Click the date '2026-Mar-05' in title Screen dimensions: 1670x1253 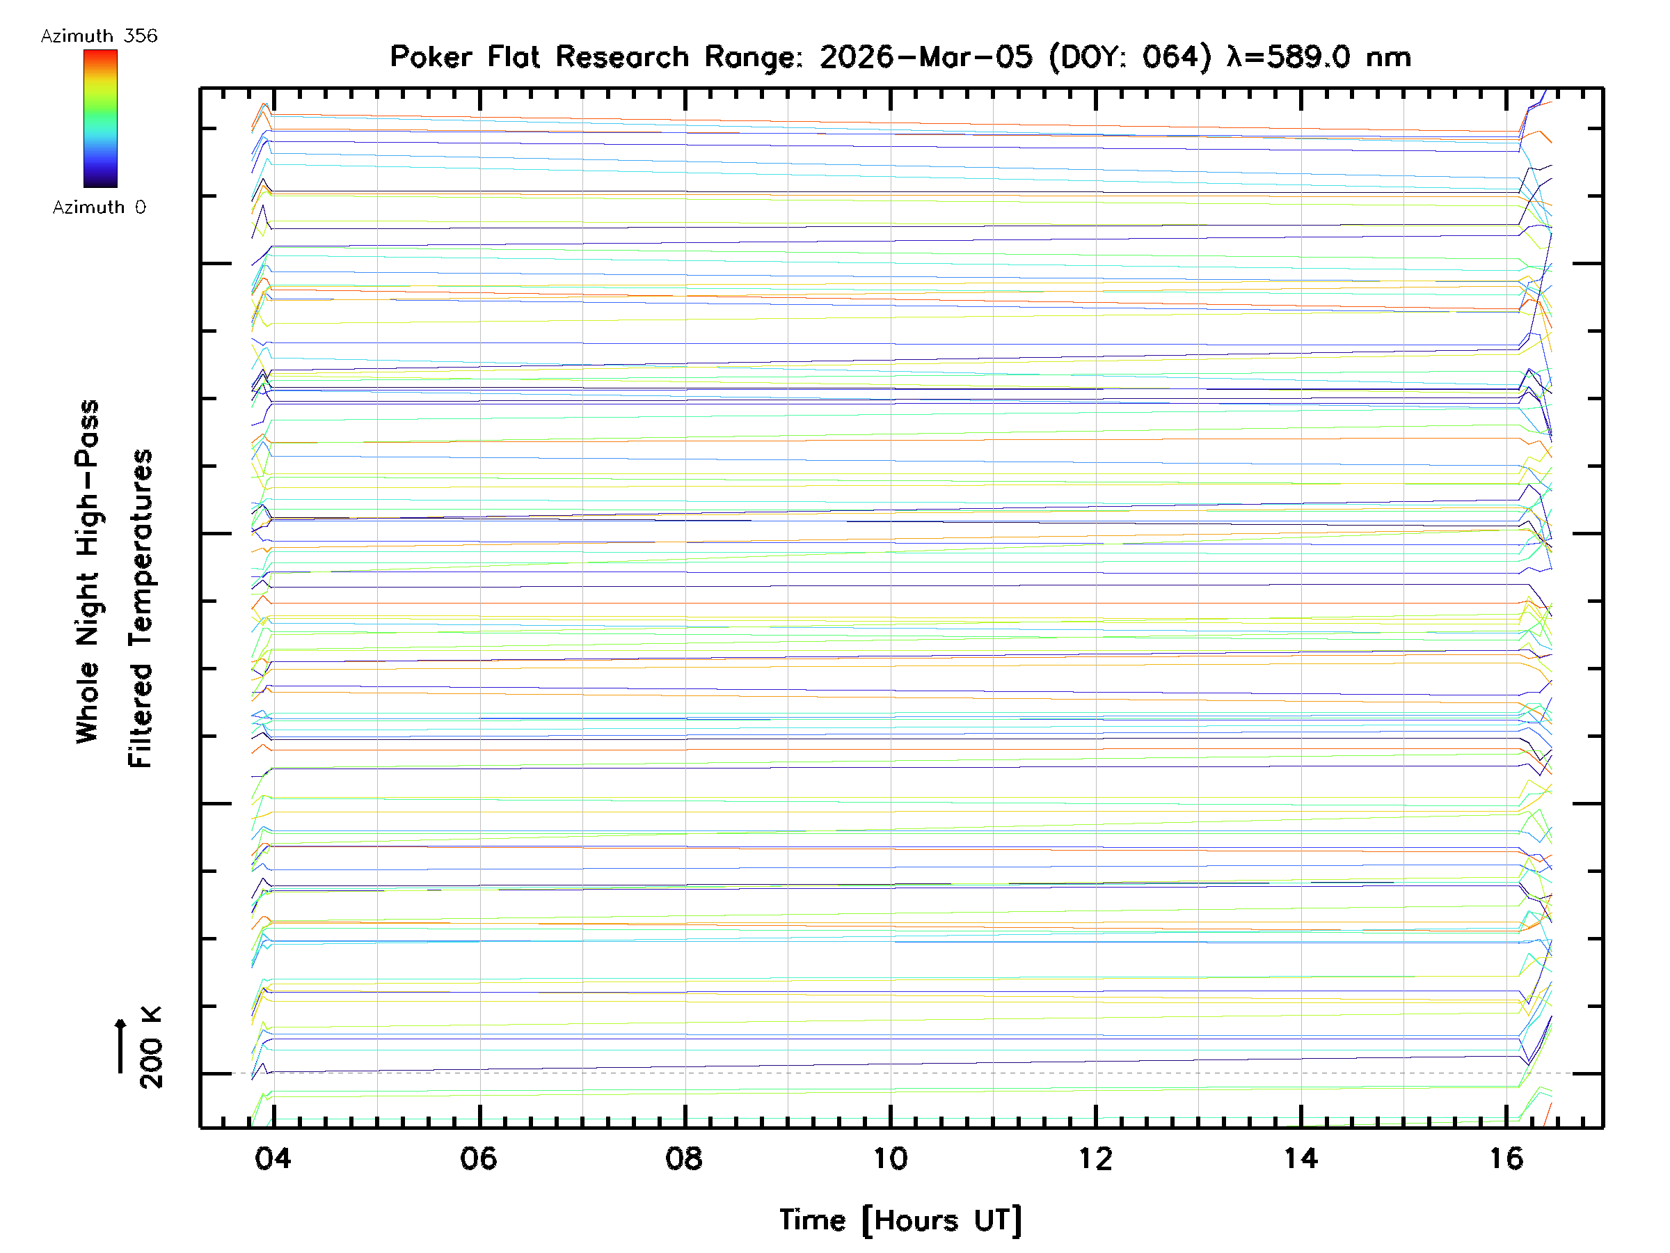[x=925, y=56]
